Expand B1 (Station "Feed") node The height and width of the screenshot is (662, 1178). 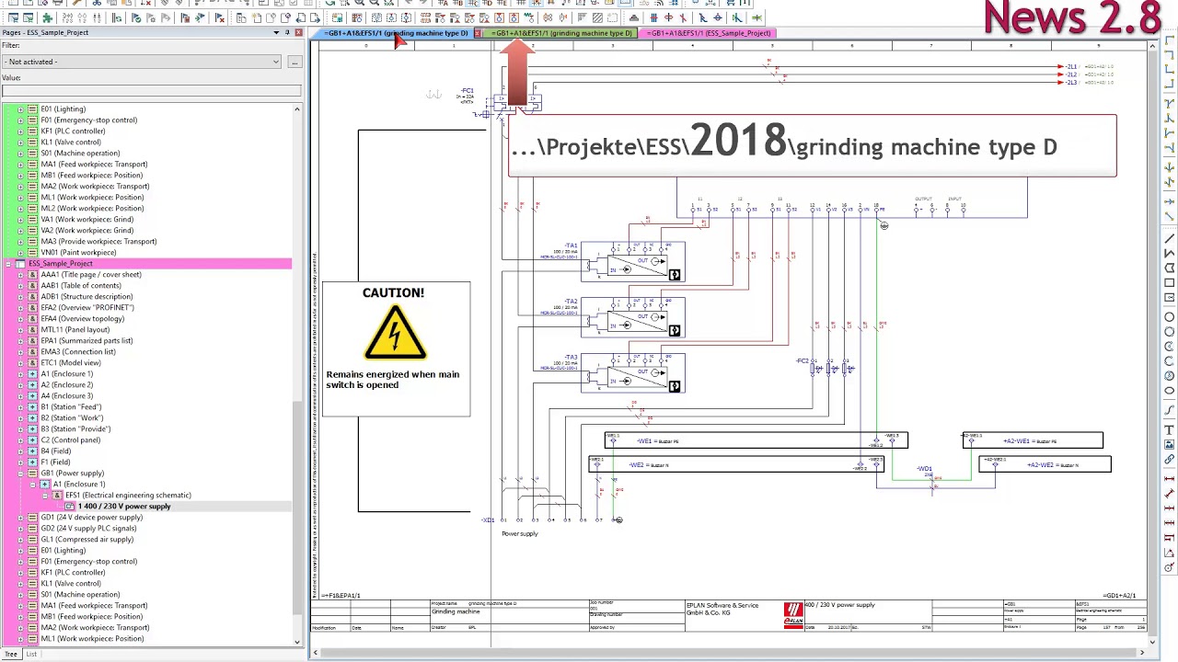(x=20, y=406)
